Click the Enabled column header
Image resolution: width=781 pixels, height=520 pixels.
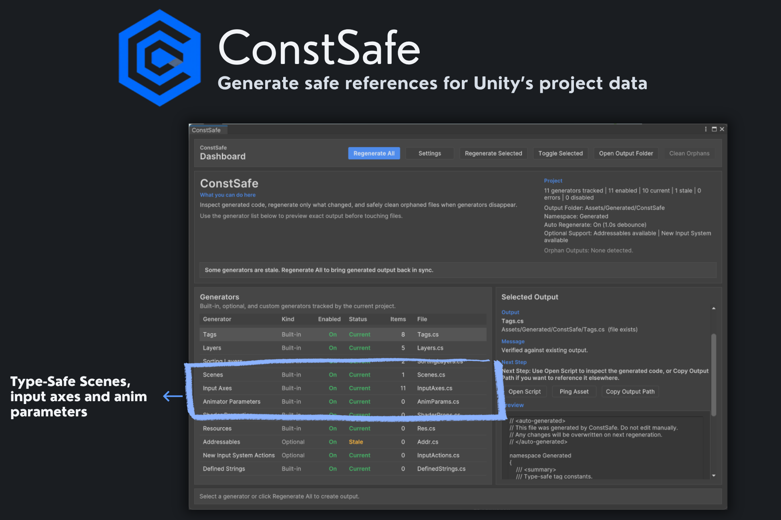329,319
